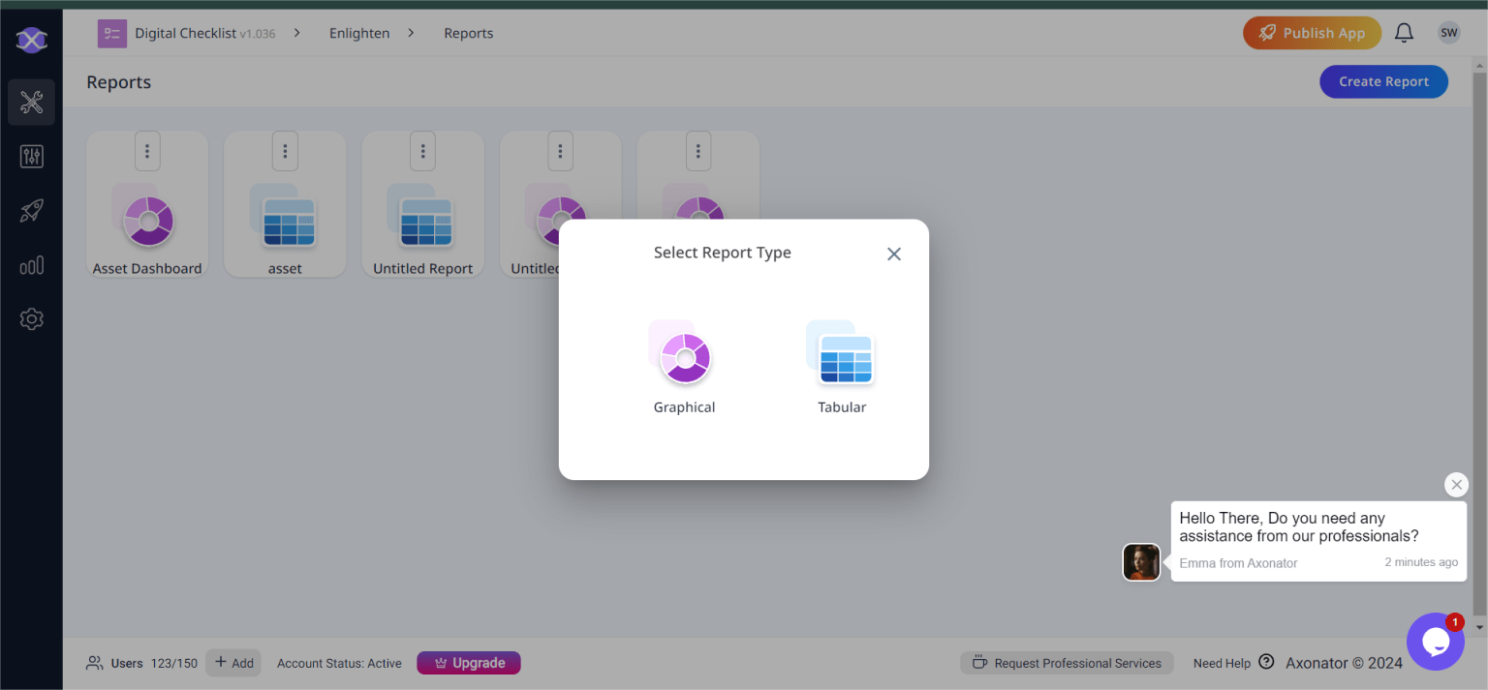Open the chat support bubble icon
The image size is (1488, 690).
pos(1435,642)
